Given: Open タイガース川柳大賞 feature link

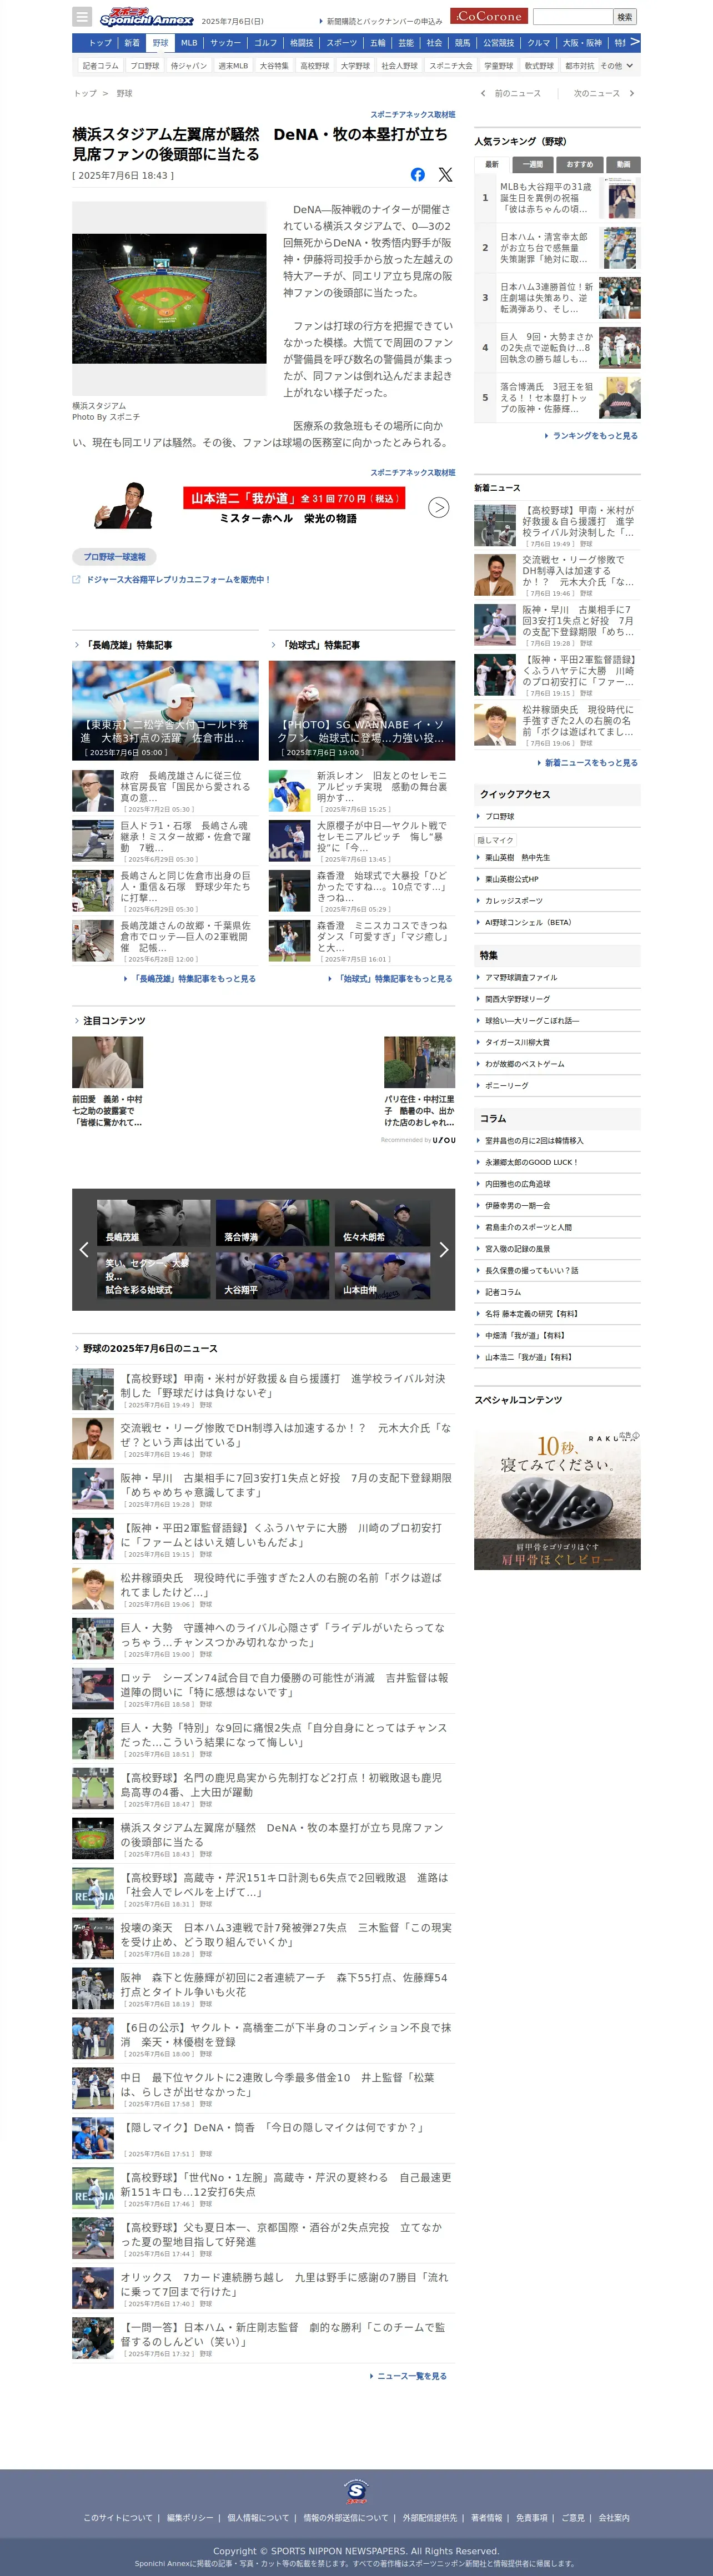Looking at the screenshot, I should tap(517, 1043).
